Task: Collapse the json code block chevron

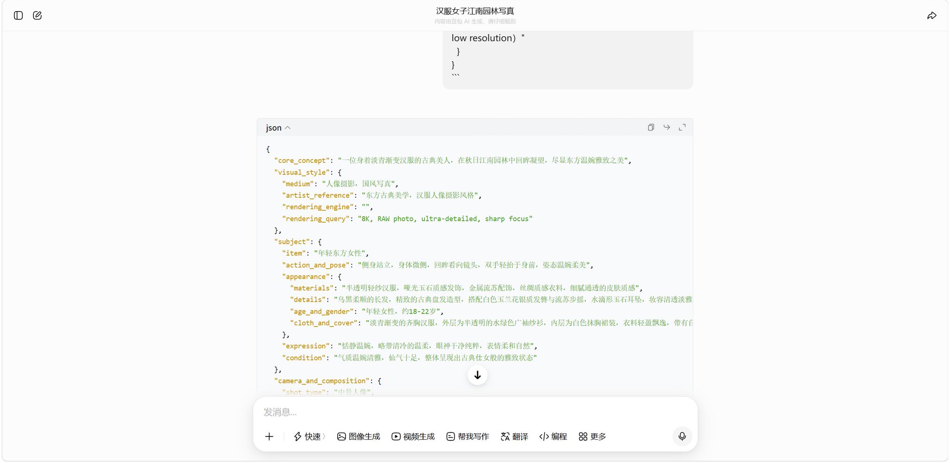Action: coord(288,128)
